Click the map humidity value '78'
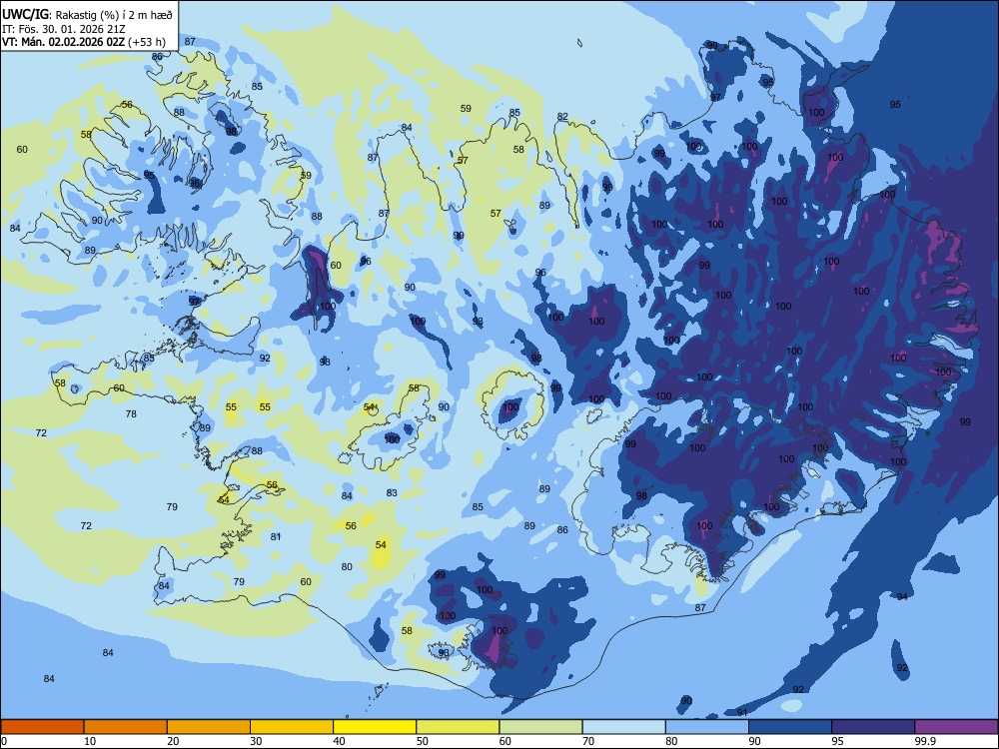Screen dimensions: 999x749 click(131, 414)
